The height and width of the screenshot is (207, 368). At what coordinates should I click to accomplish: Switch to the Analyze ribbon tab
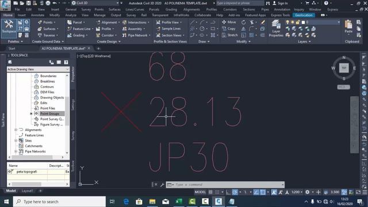[x=71, y=15]
